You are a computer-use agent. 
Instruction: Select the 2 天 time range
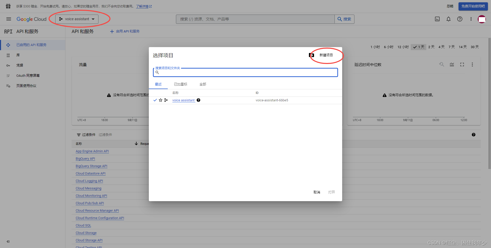[431, 47]
